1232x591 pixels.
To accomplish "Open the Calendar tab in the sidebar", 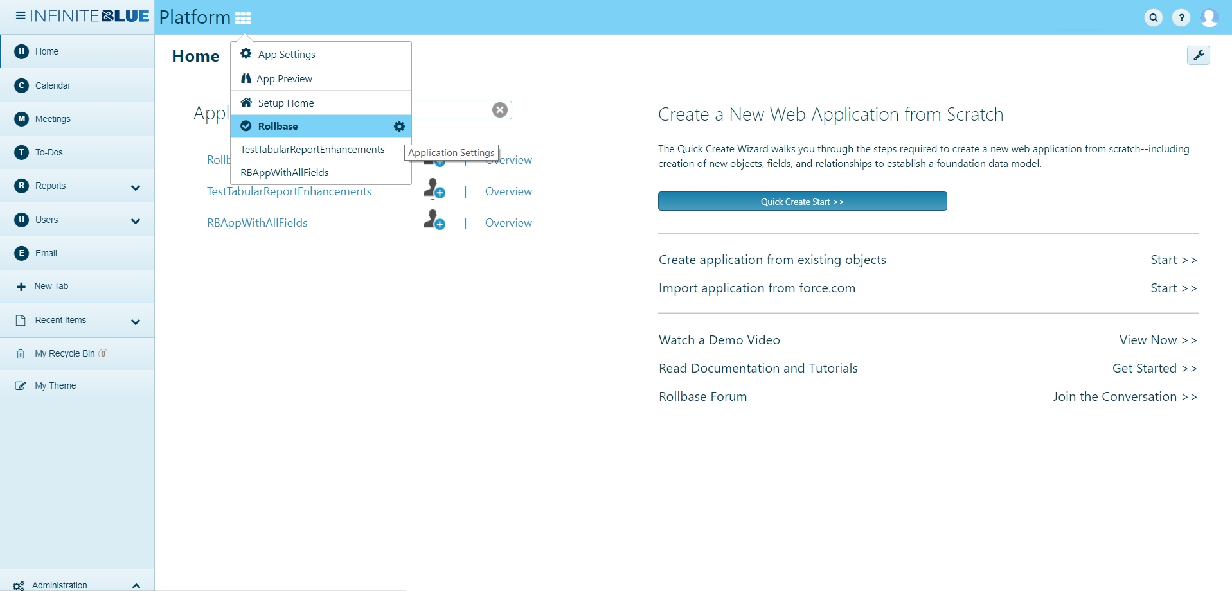I will coord(77,85).
